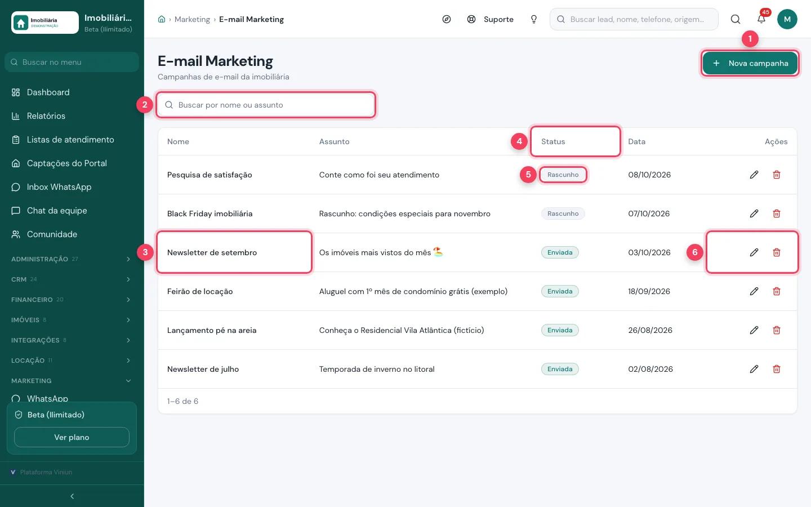The image size is (811, 507).
Task: Collapse the sidebar with the arrow
Action: (72, 496)
